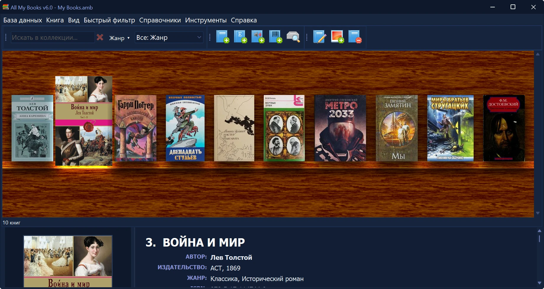This screenshot has width=544, height=289.
Task: Select the Метро 2033 book cover
Action: point(340,128)
